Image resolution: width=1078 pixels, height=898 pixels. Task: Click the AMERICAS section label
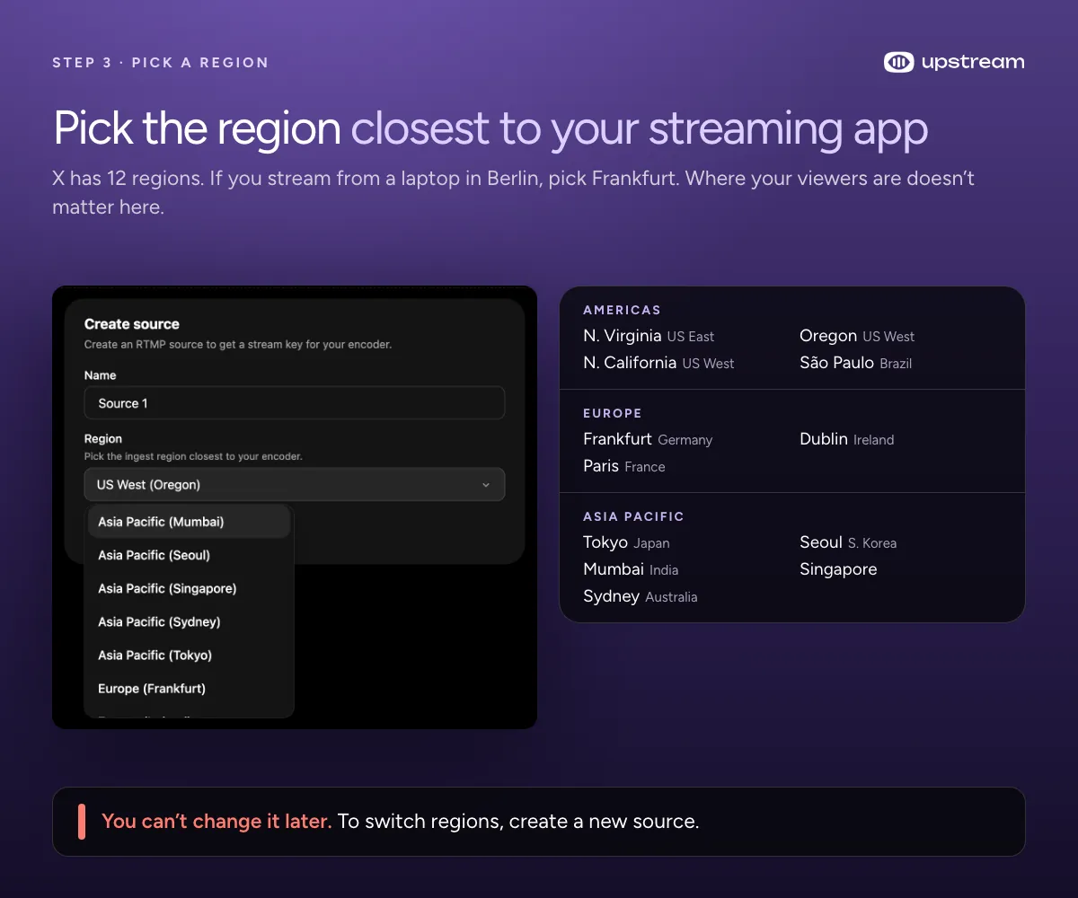[622, 310]
